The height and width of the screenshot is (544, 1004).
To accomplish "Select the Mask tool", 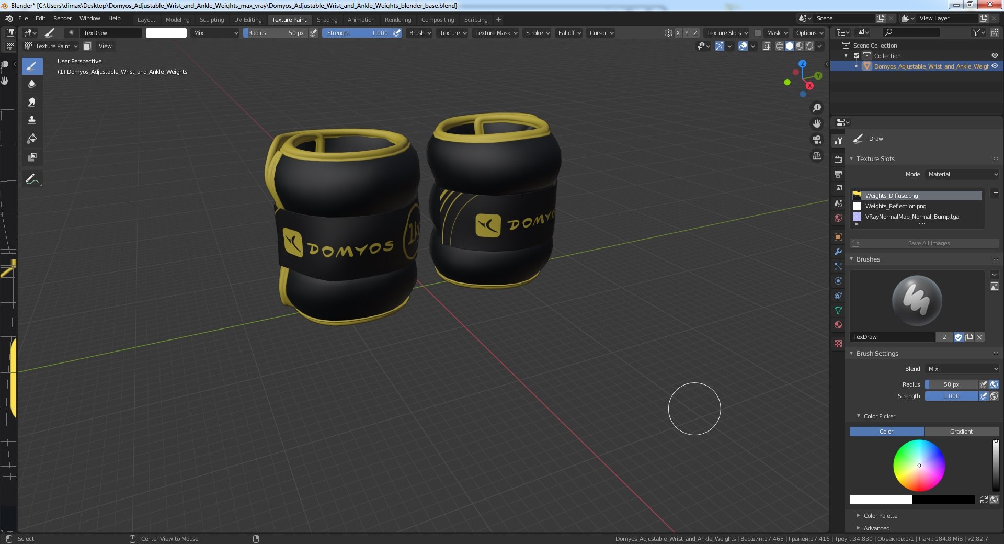I will pos(32,157).
